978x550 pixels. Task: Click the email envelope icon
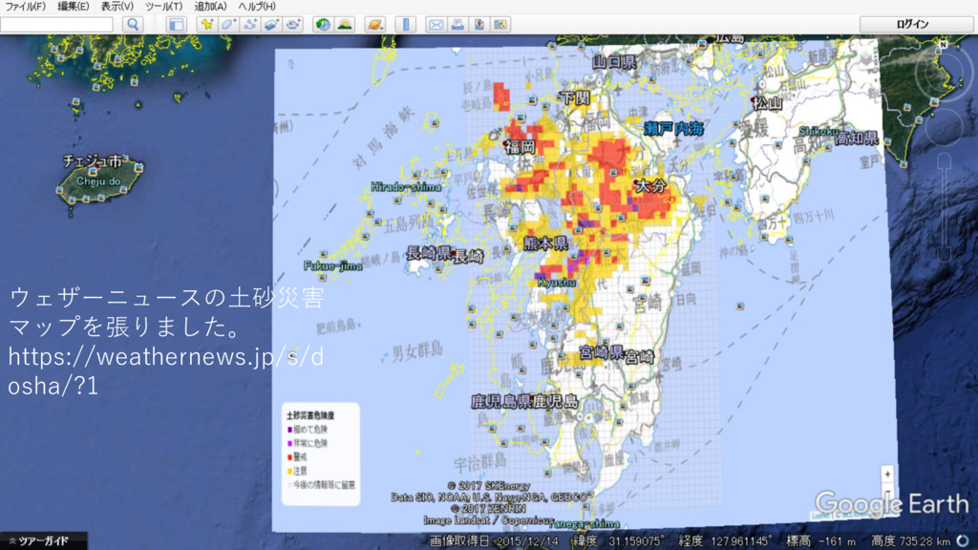pos(436,24)
